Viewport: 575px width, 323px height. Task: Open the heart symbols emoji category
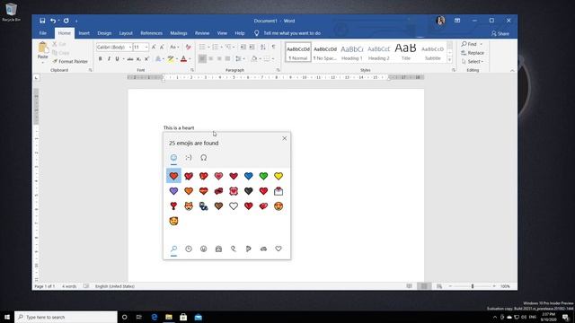point(279,249)
